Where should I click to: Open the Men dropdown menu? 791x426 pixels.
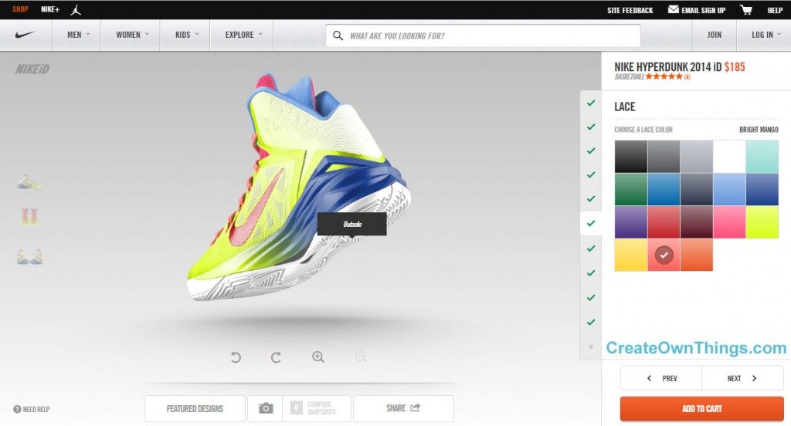tap(76, 35)
